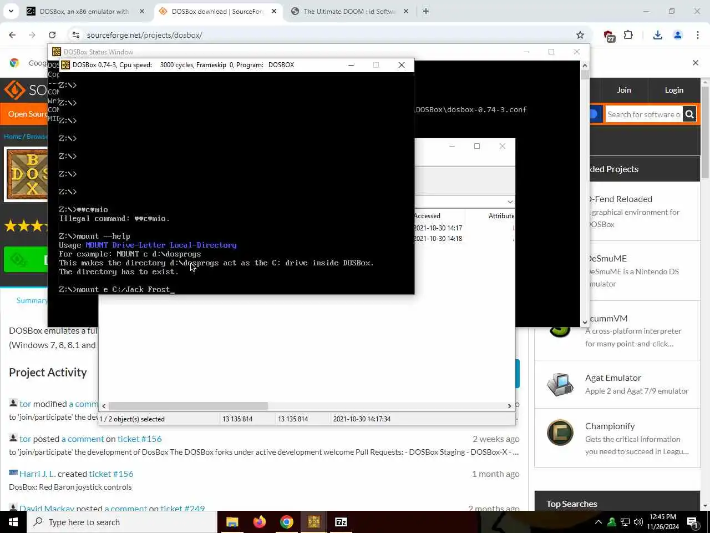Expand the 7-Zip address path dropdown

[510, 202]
